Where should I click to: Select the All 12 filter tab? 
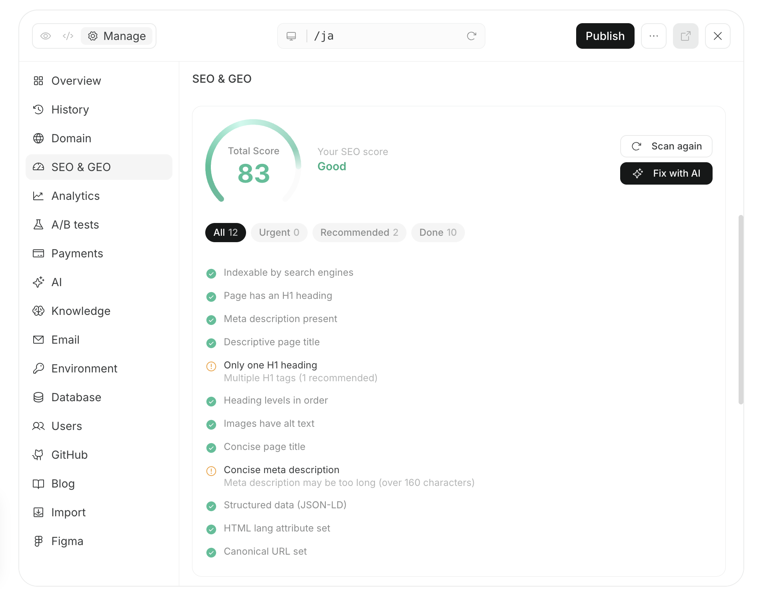coord(226,233)
